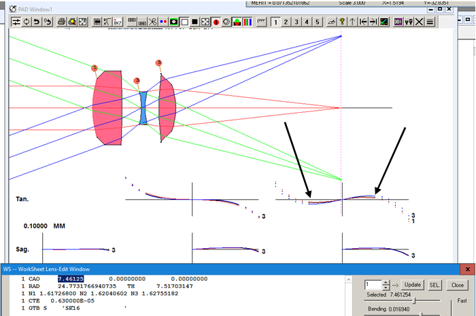Click the Update button
The height and width of the screenshot is (316, 476).
[x=413, y=285]
